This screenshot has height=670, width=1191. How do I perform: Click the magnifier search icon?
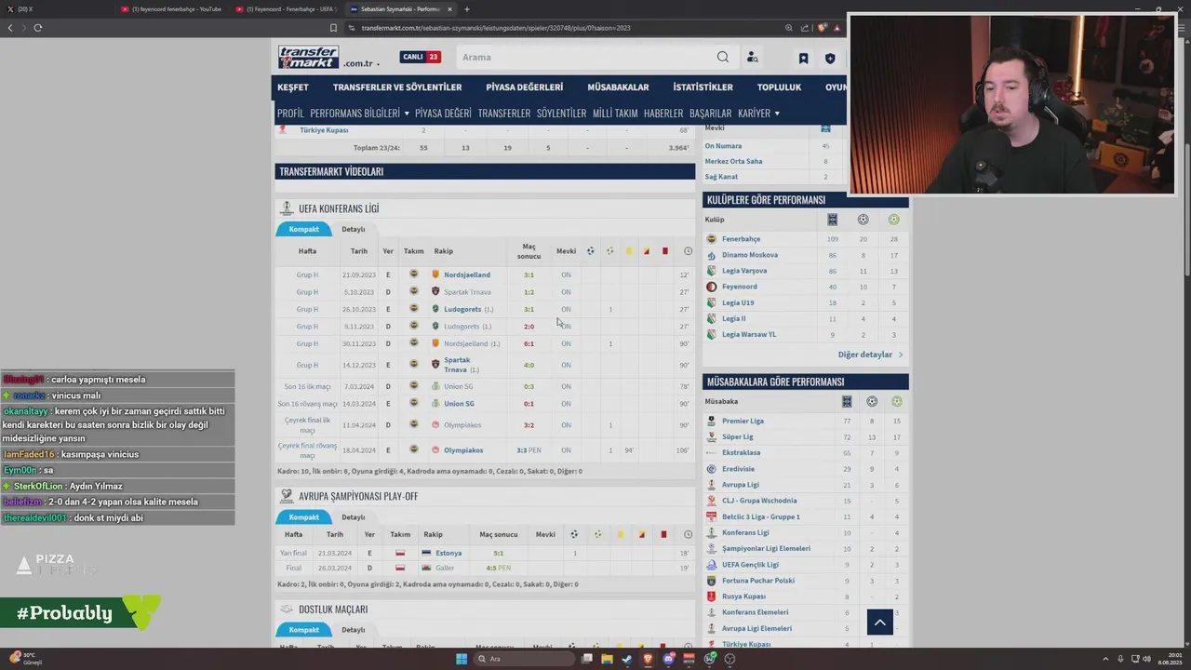point(723,57)
